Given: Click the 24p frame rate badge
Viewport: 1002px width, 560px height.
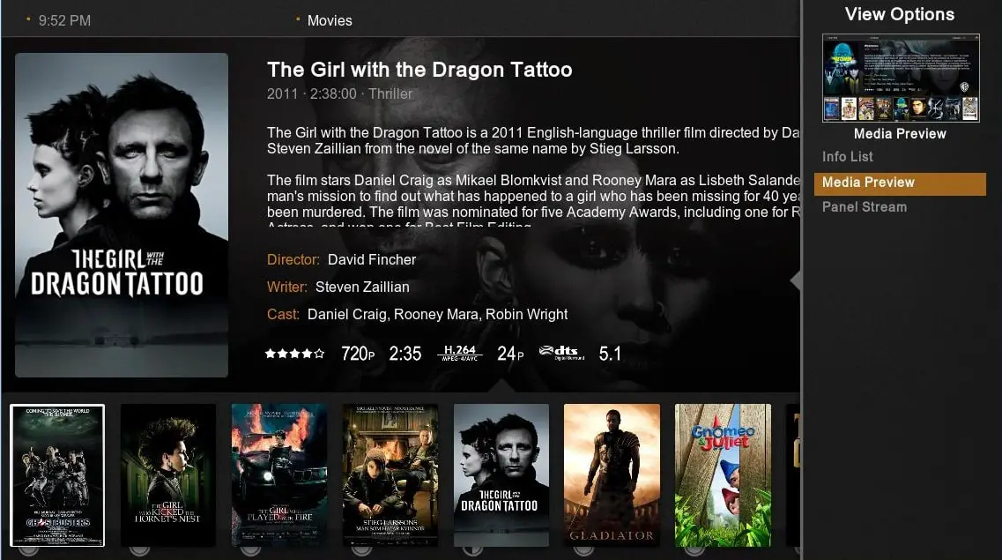Looking at the screenshot, I should [x=510, y=354].
